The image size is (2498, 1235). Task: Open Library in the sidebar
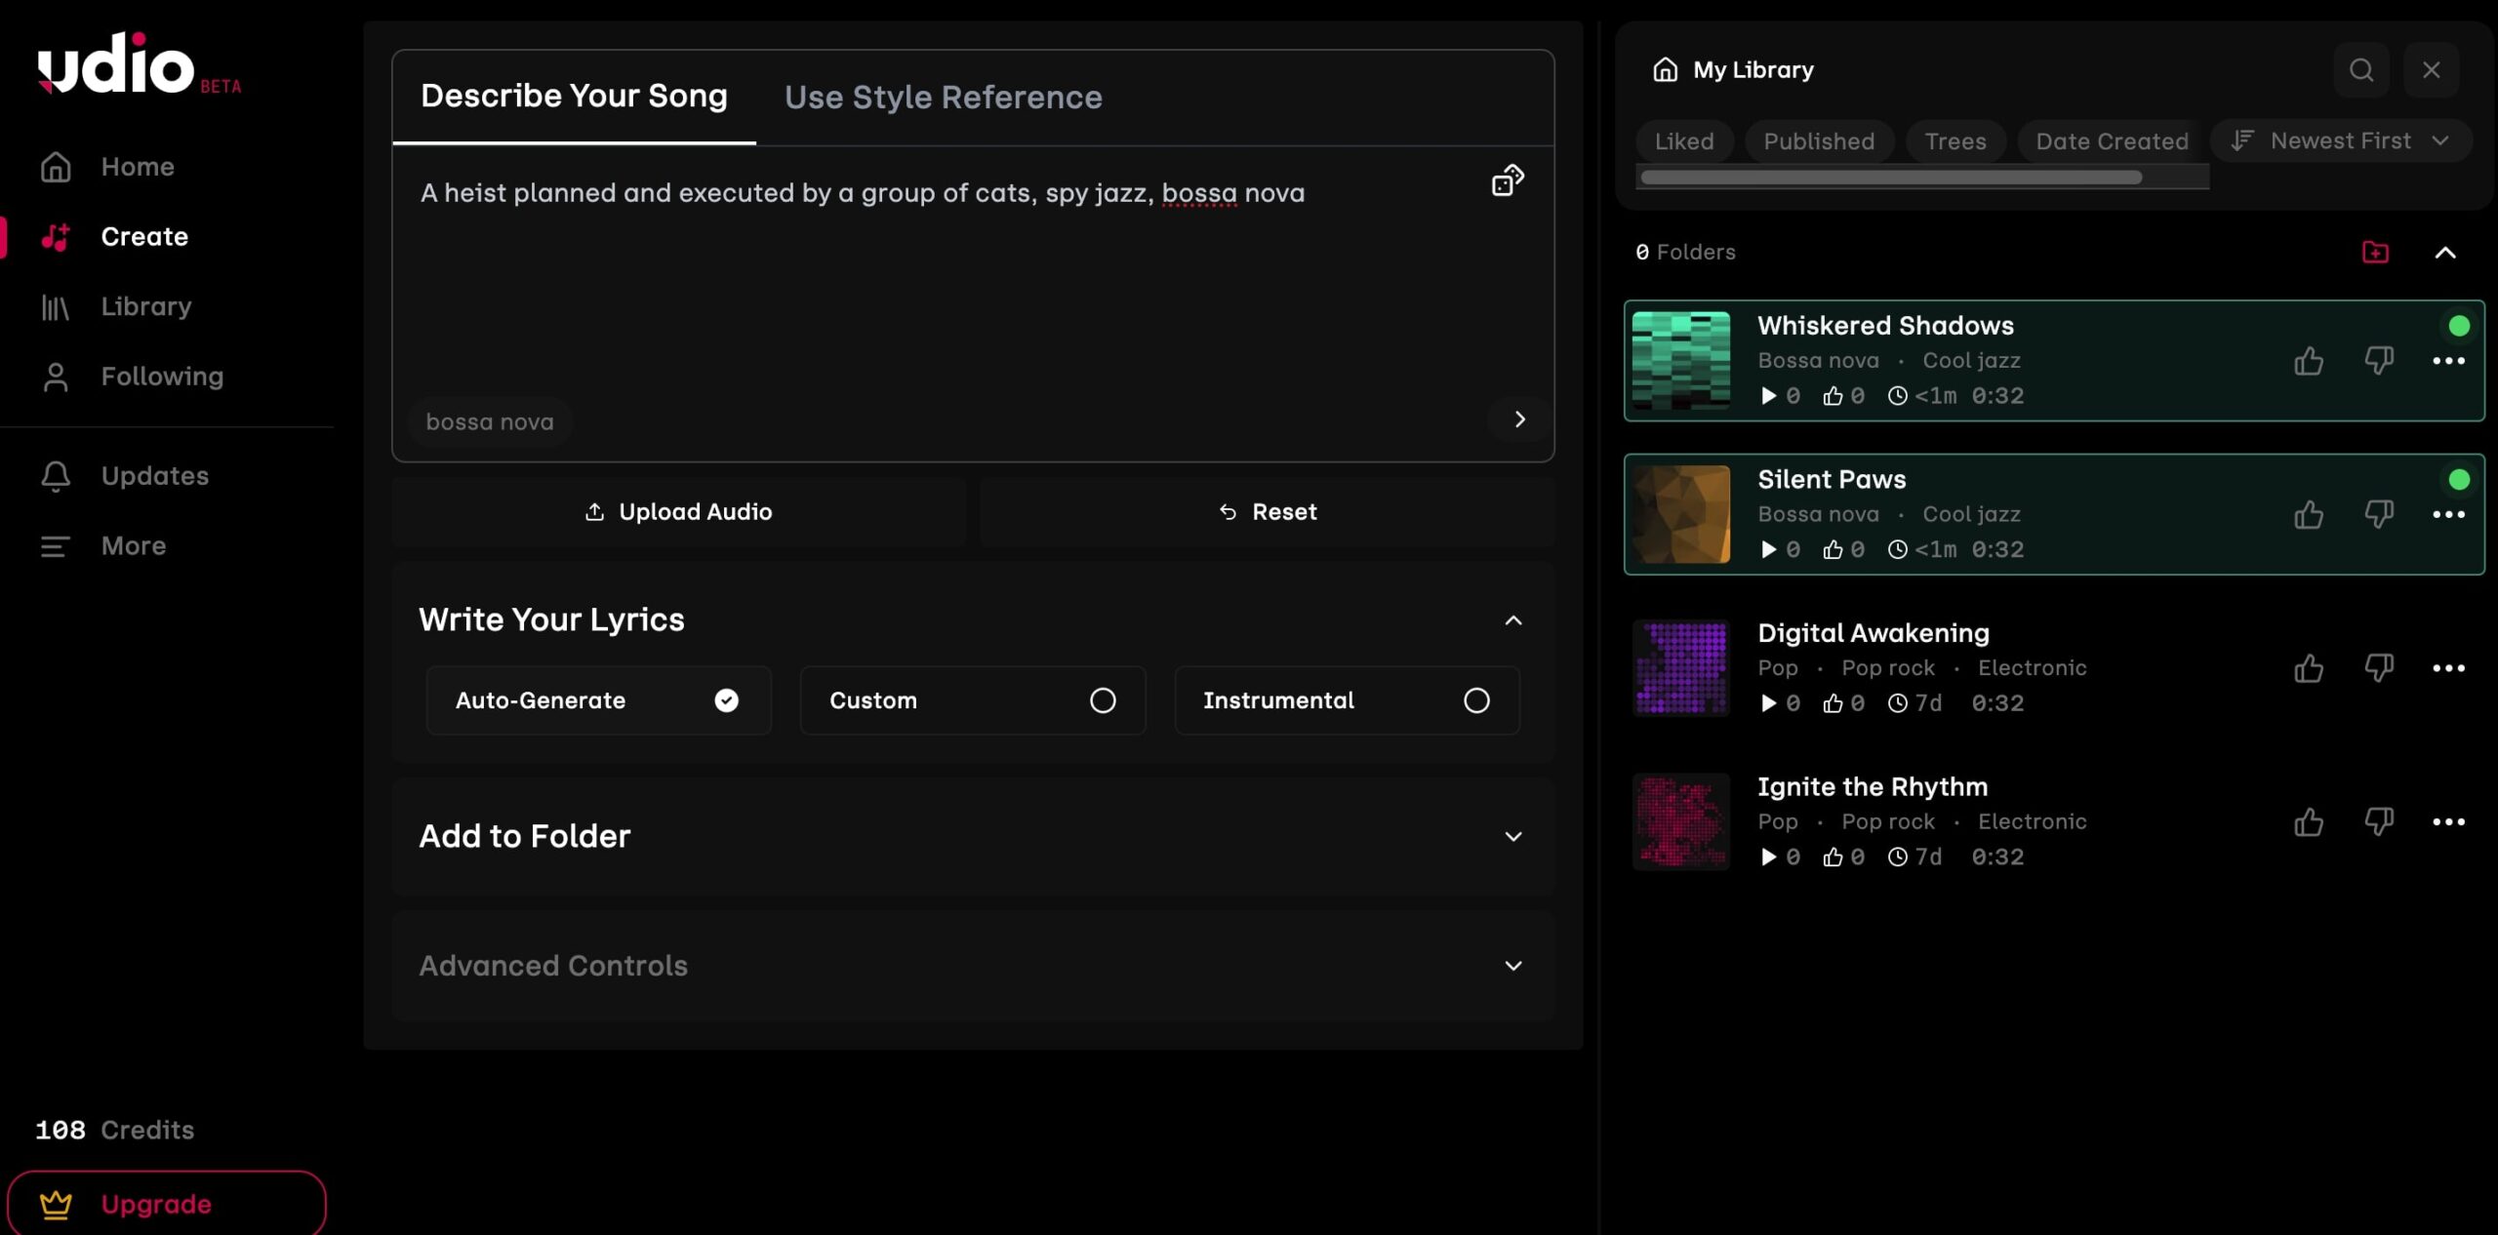coord(146,306)
